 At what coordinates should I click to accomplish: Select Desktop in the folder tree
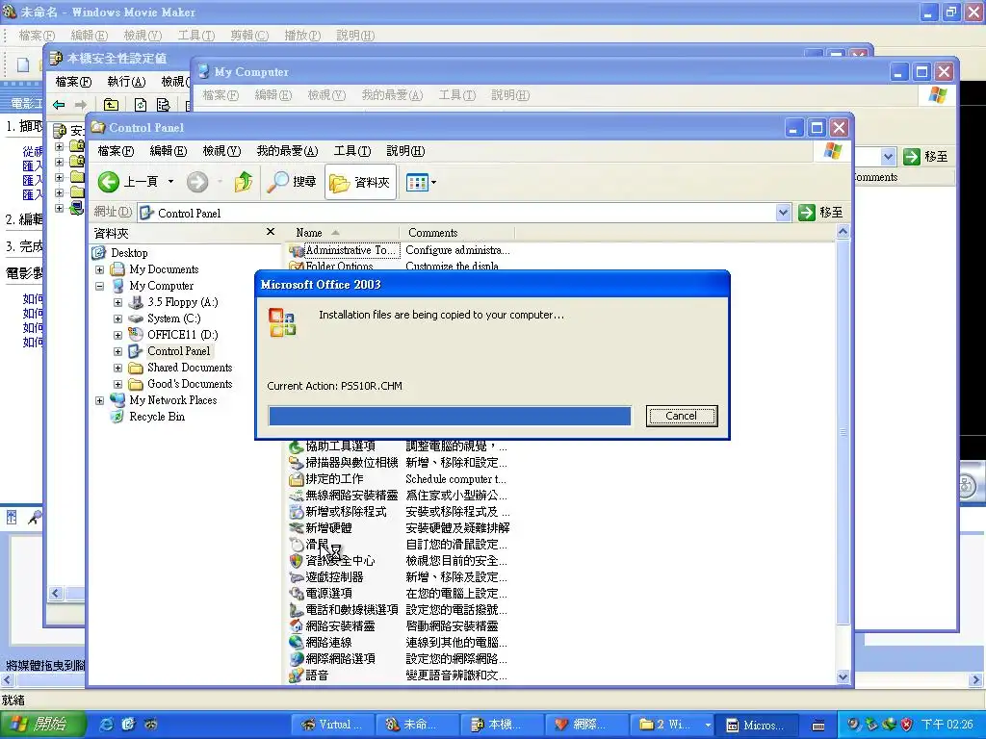129,253
